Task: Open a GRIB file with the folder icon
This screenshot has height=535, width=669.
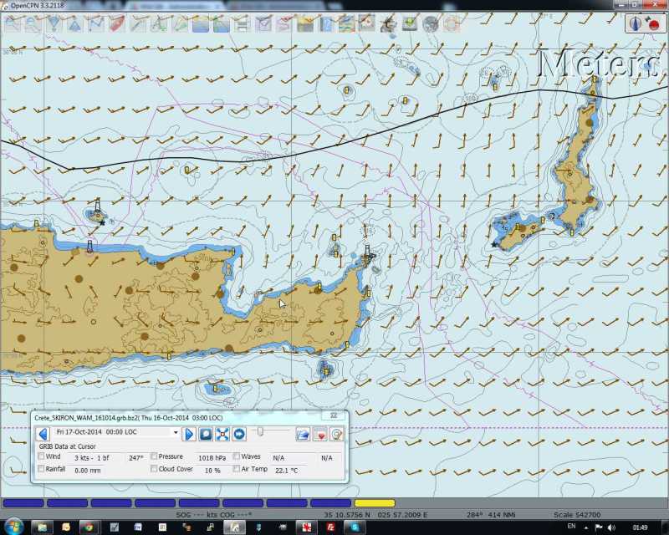Action: [x=303, y=433]
